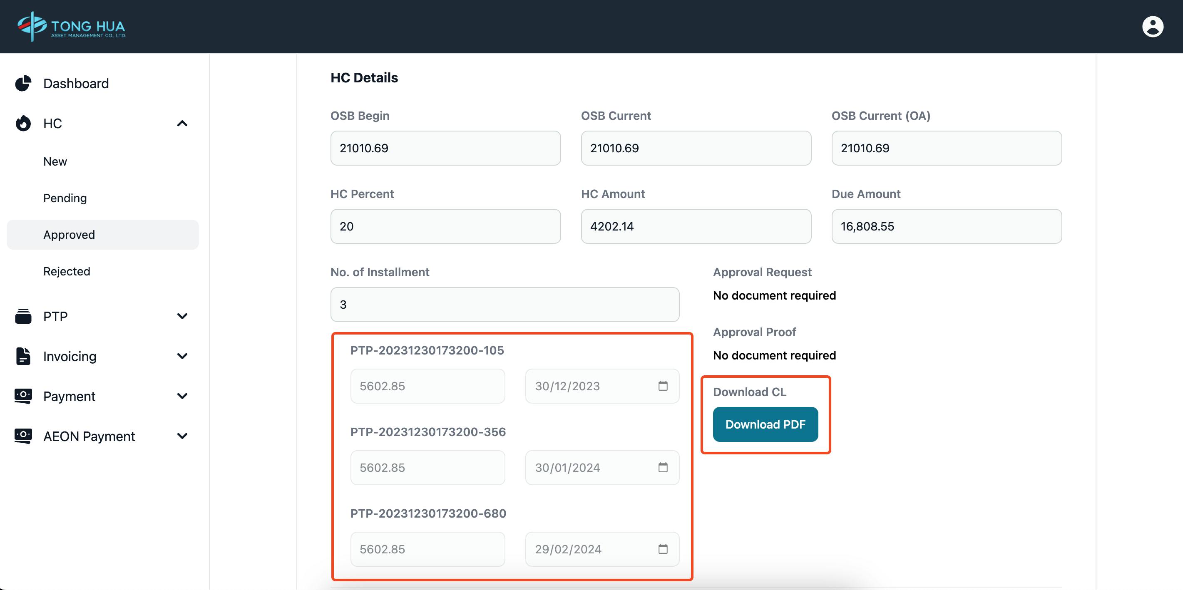This screenshot has width=1183, height=590.
Task: Click the 30/01/2024 date field
Action: pyautogui.click(x=602, y=467)
